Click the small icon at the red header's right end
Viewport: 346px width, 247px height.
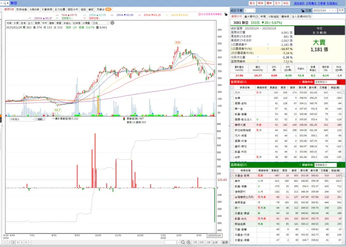pos(339,82)
